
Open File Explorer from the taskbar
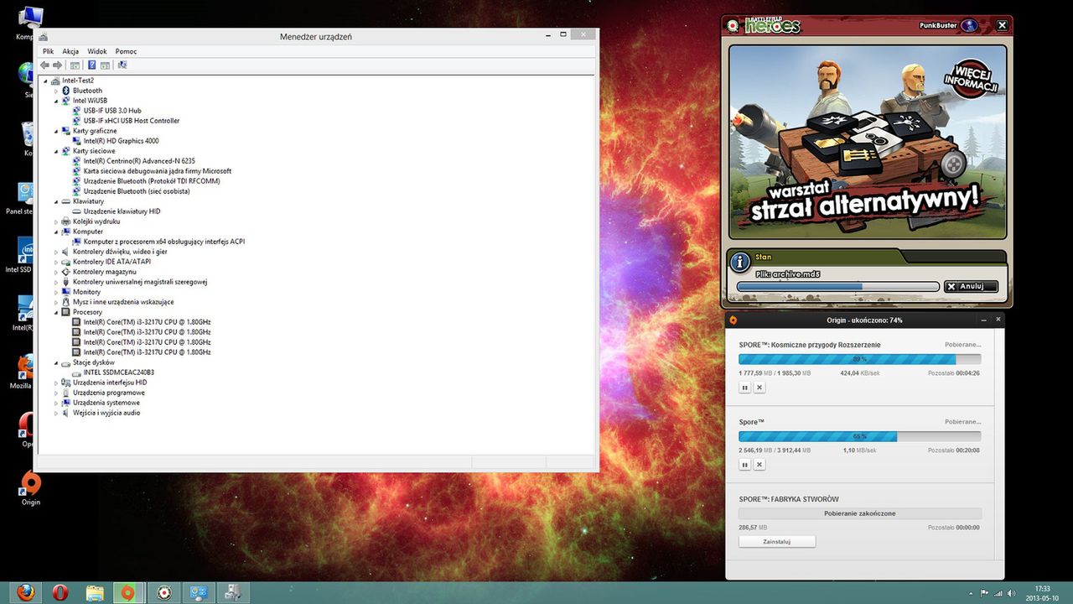tap(95, 592)
